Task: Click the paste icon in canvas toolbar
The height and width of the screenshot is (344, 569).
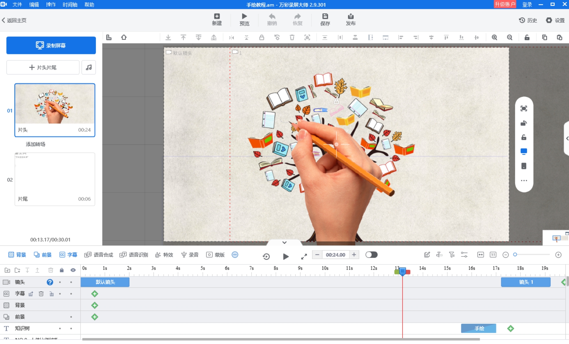Action: (x=559, y=37)
